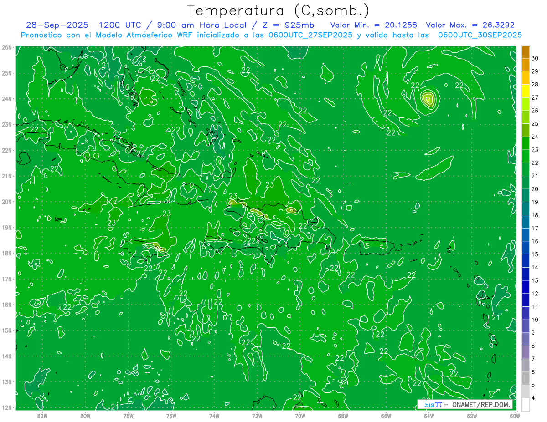Click the "14N" latitude label
This screenshot has height=422, width=547.
tap(7, 356)
